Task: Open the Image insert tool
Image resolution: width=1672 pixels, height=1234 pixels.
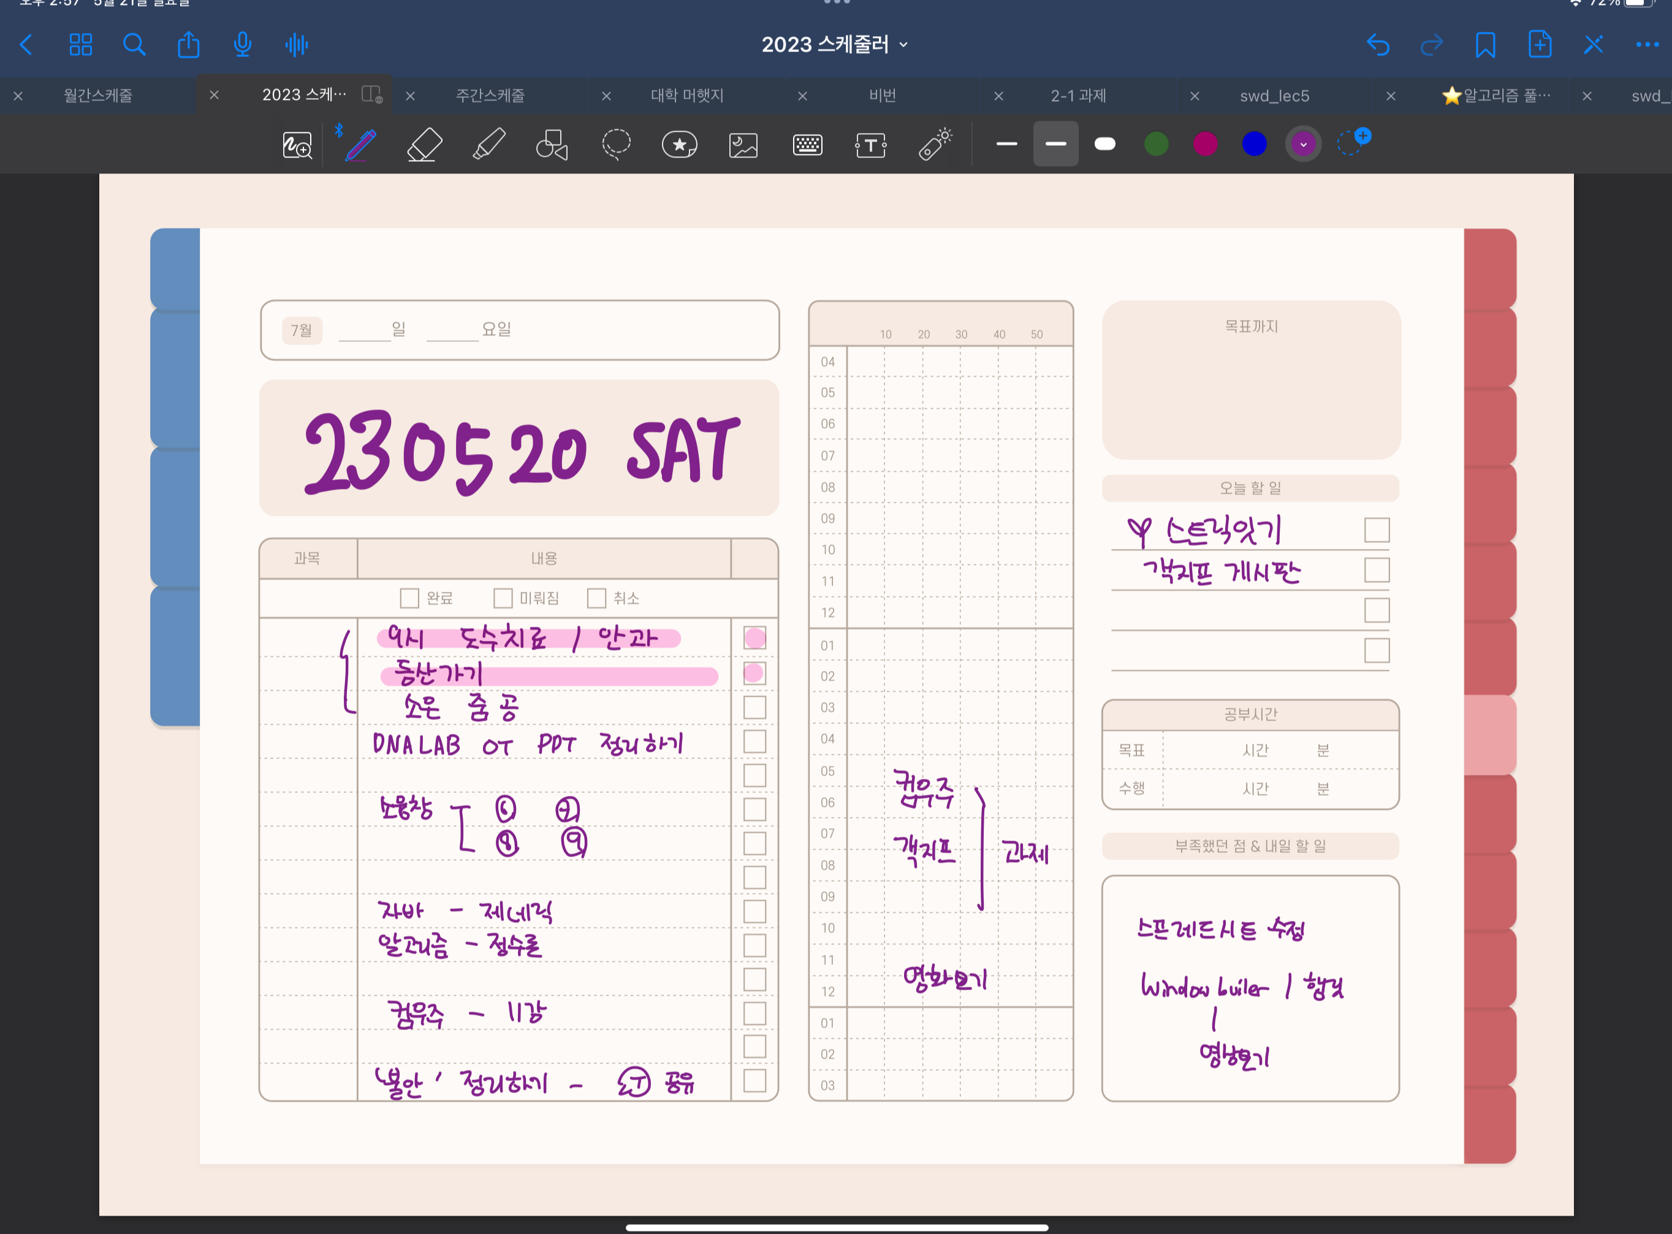Action: coord(743,145)
